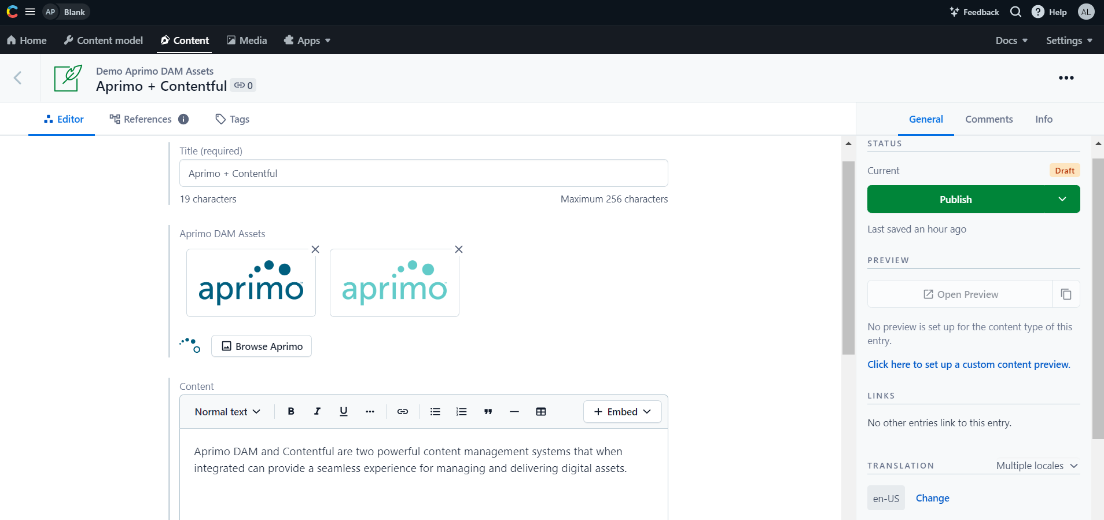Image resolution: width=1104 pixels, height=520 pixels.
Task: Open the Comments sidebar tab
Action: [989, 119]
